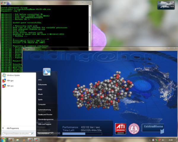Click the weather gadget on desktop

coord(166,5)
